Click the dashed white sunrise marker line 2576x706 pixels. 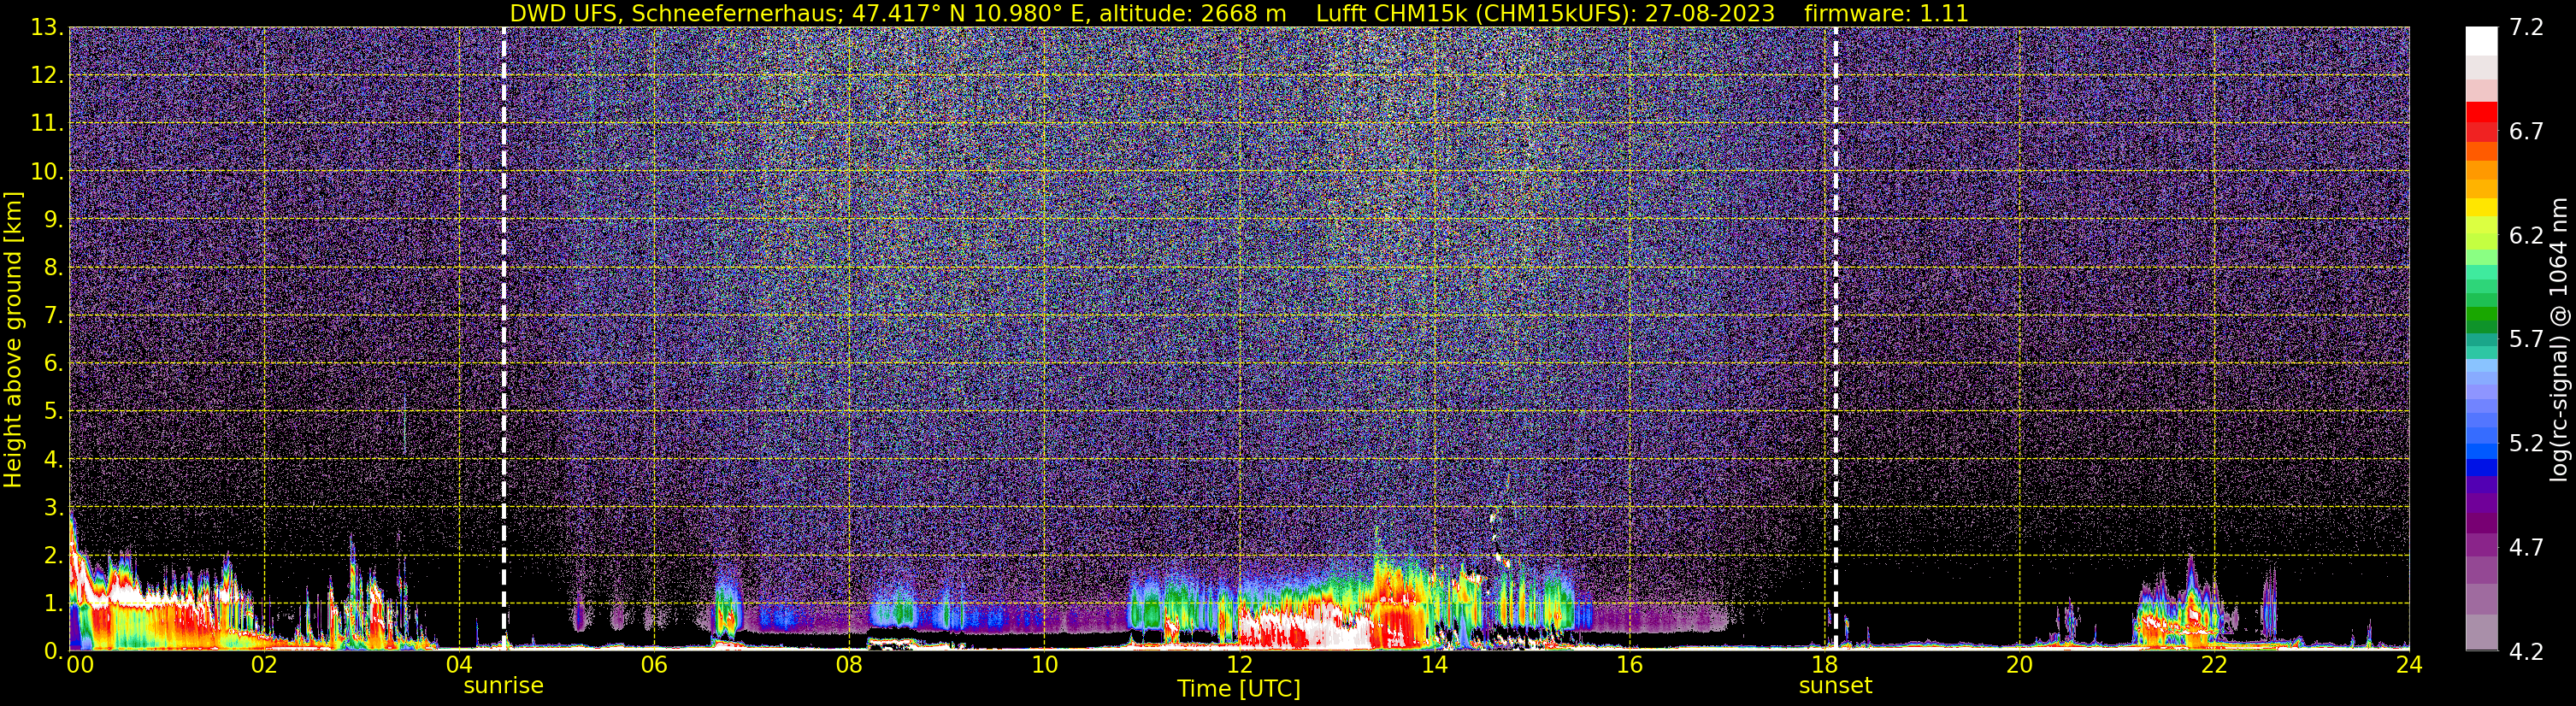click(x=503, y=339)
